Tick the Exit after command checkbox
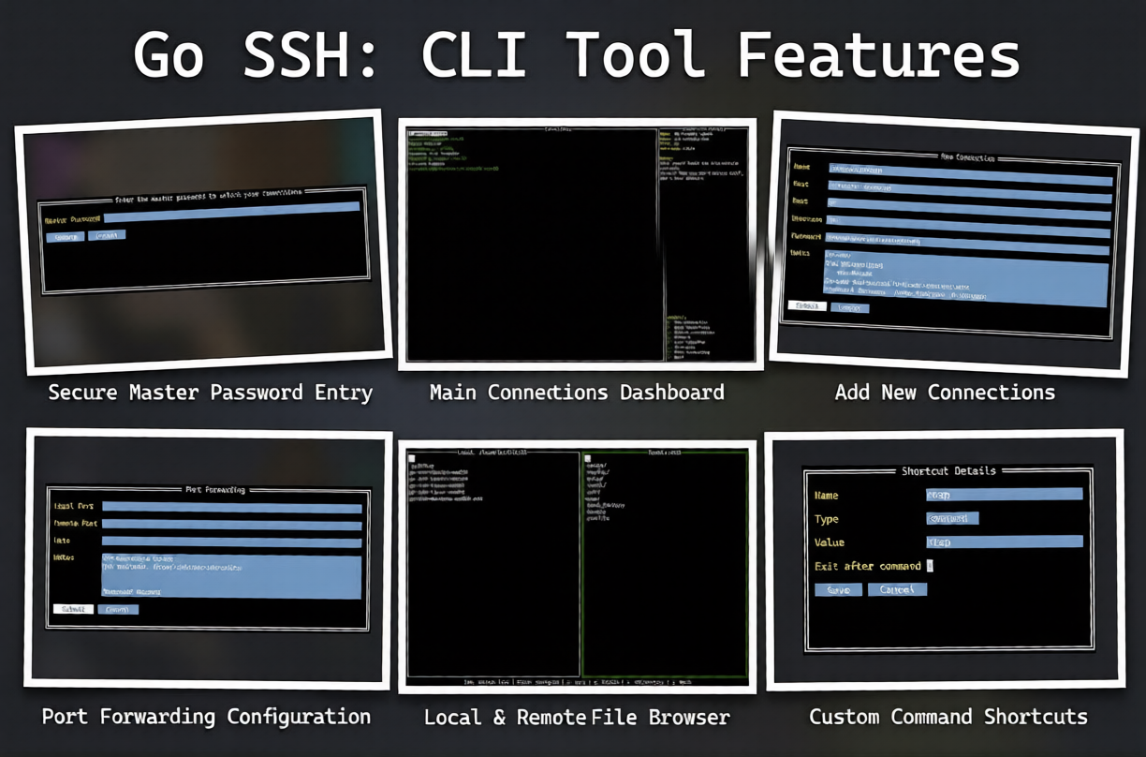Screen dimensions: 1146x757 930,566
